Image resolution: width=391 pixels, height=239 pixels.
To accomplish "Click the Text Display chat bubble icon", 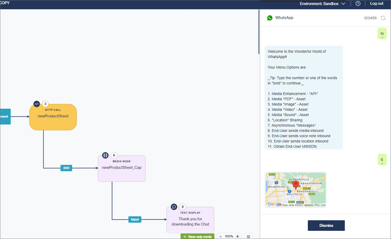I will click(174, 207).
